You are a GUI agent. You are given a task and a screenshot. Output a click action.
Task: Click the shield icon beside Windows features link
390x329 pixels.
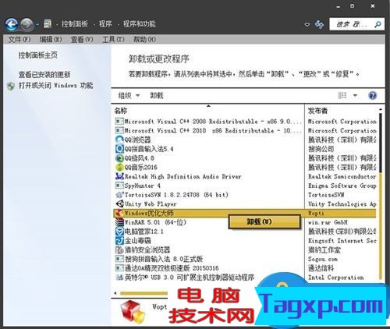[x=11, y=86]
